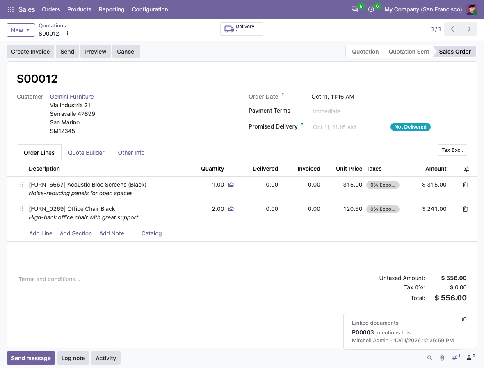The height and width of the screenshot is (368, 484).
Task: Click the Add Section link
Action: click(x=75, y=233)
